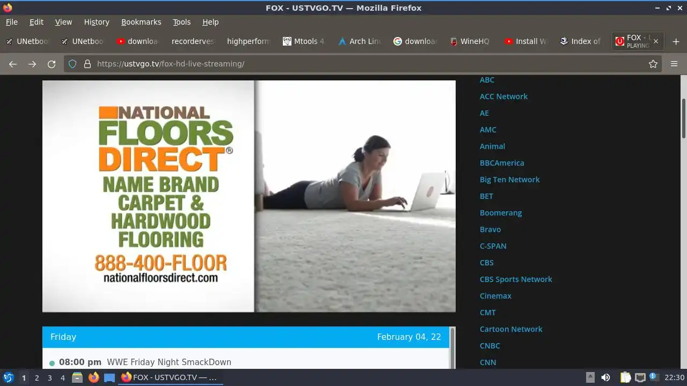Switch to the Install W YouTube tab
This screenshot has height=386, width=687.
tap(525, 41)
